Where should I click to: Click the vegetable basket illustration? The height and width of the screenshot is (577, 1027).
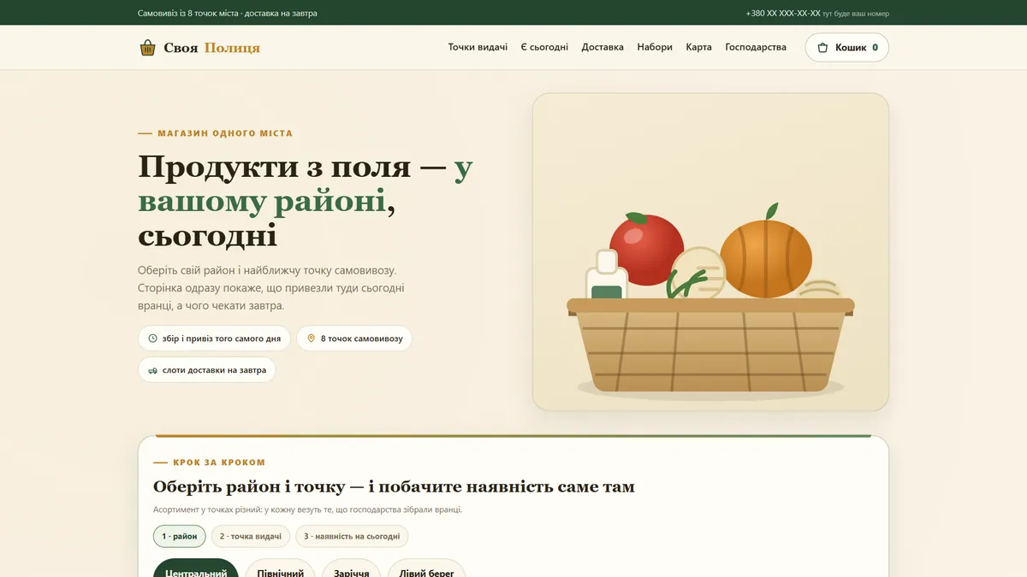[710, 252]
